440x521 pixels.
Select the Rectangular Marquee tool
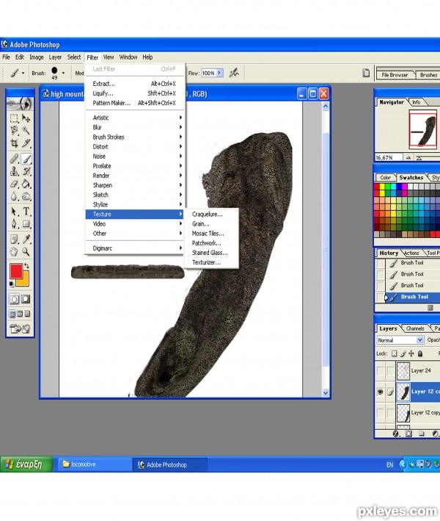(x=14, y=118)
